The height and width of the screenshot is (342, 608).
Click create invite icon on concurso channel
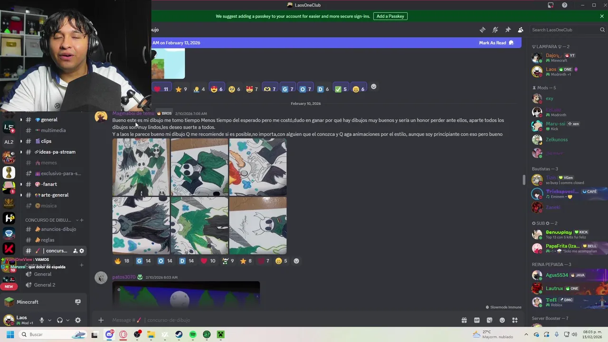(x=75, y=251)
